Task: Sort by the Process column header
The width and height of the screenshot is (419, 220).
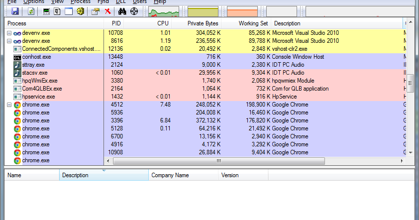Action: (x=54, y=23)
